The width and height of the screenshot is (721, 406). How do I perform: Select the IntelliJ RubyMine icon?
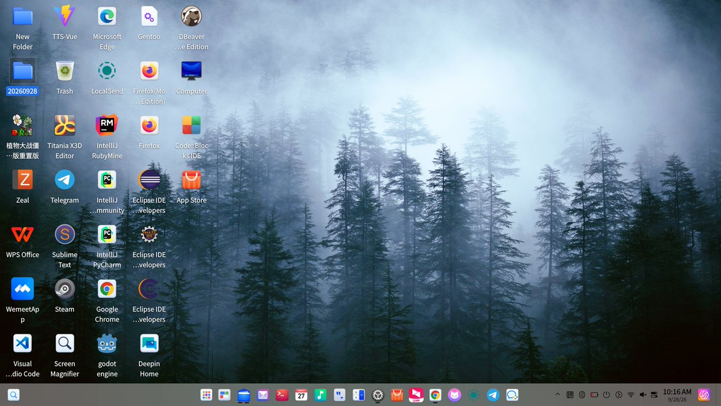click(107, 125)
